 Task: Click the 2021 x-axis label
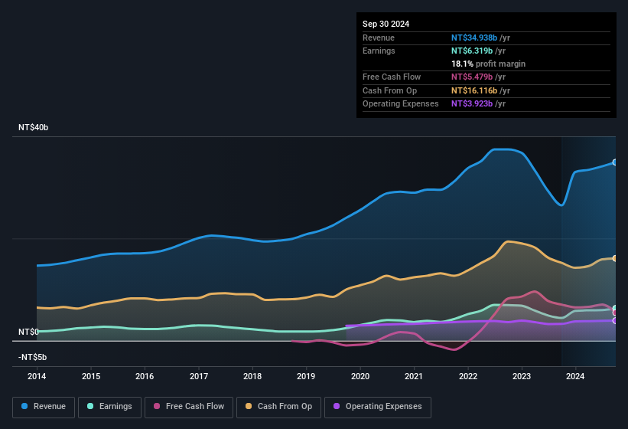(414, 376)
